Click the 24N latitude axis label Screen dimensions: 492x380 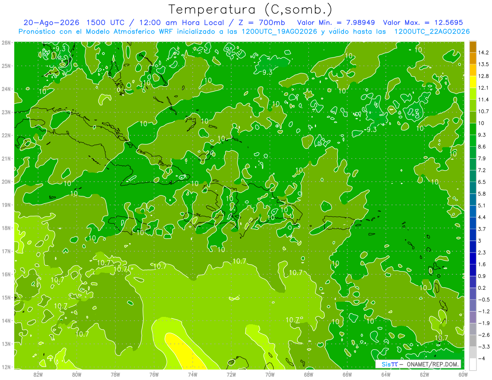[6, 89]
